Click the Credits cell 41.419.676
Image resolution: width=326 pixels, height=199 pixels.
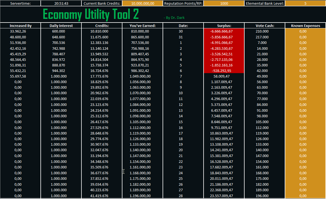[x=99, y=196]
